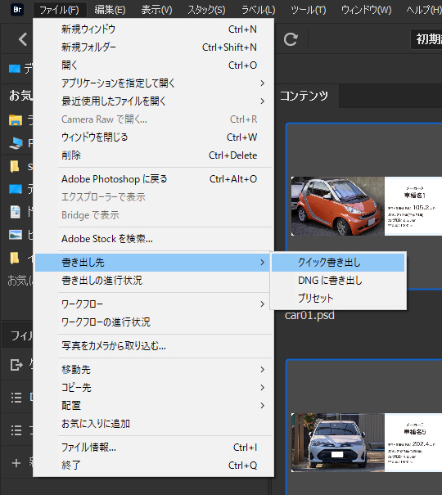This screenshot has width=442, height=495.
Task: Choose お気に入りに追加 menu item
Action: [x=153, y=423]
